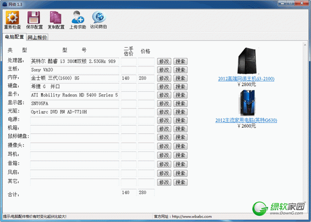Click 搜索 button in the 光驱 row

click(x=180, y=112)
